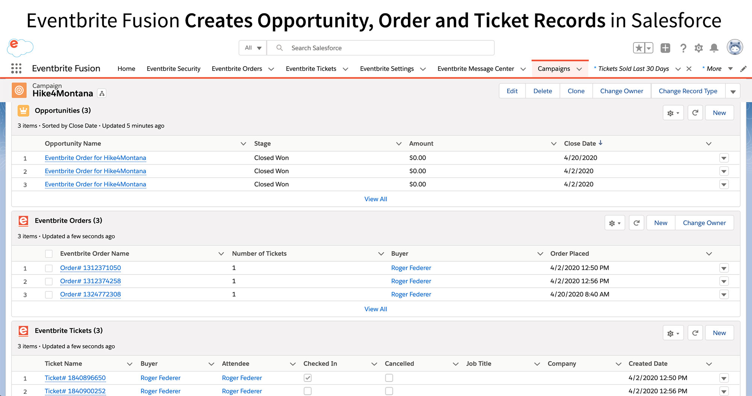Click the Help question mark icon
This screenshot has width=752, height=396.
[x=683, y=48]
